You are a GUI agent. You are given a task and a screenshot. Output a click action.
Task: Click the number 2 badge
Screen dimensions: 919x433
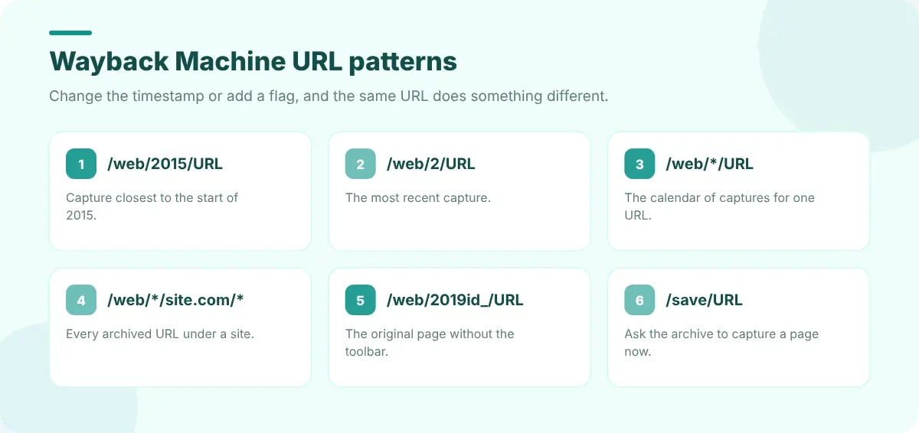point(361,164)
